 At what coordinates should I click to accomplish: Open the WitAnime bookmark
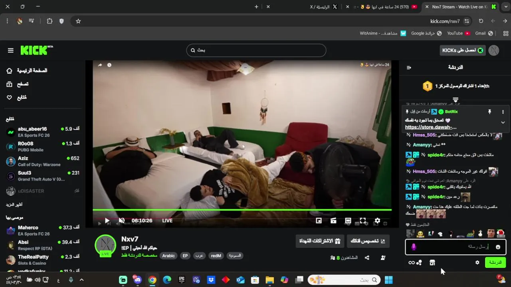point(383,33)
